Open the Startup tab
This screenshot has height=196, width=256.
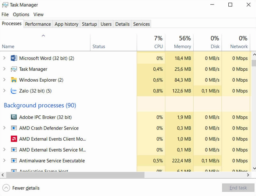click(x=89, y=24)
